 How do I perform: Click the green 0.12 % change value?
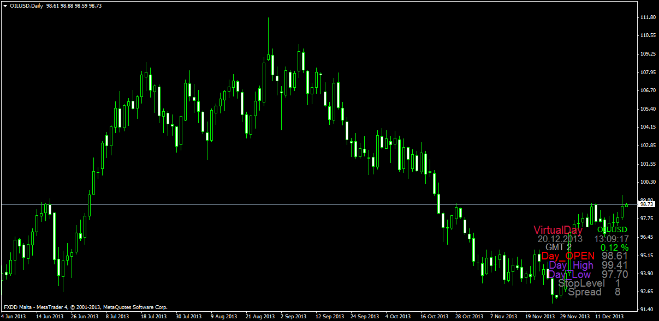click(612, 247)
